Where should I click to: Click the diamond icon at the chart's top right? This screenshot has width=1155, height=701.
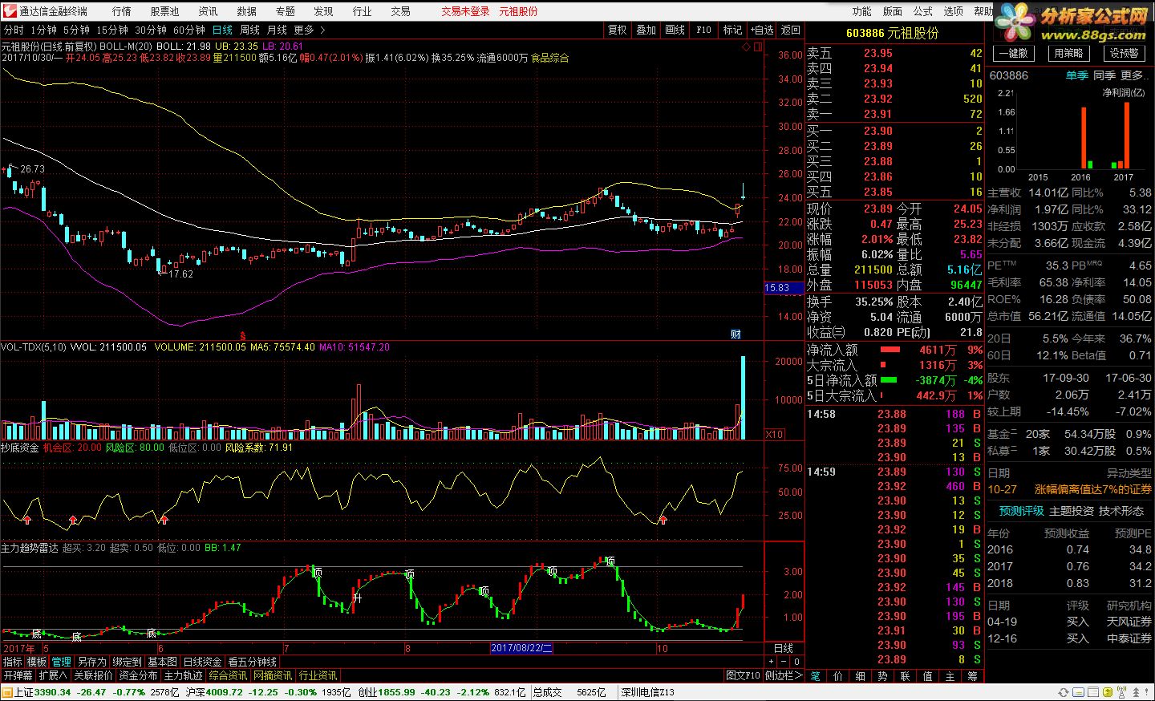pos(746,47)
